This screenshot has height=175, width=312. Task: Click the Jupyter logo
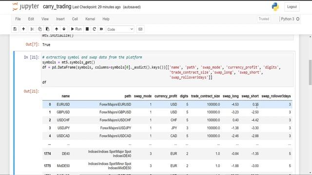25,6
